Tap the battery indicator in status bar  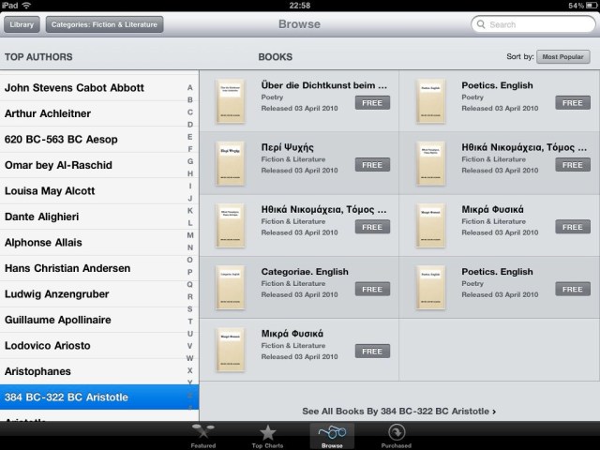point(586,6)
